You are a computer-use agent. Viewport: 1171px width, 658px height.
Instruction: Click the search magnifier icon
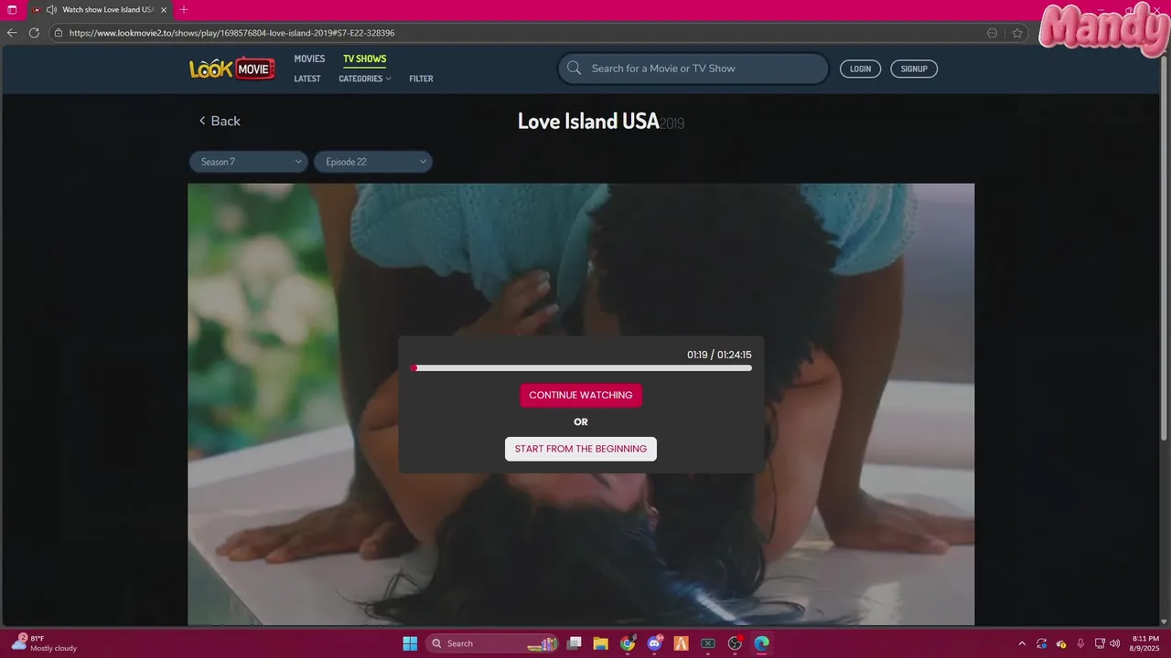pos(575,69)
